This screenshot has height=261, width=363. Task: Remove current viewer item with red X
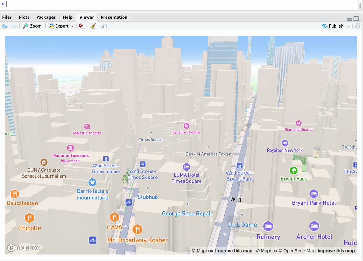coord(81,26)
